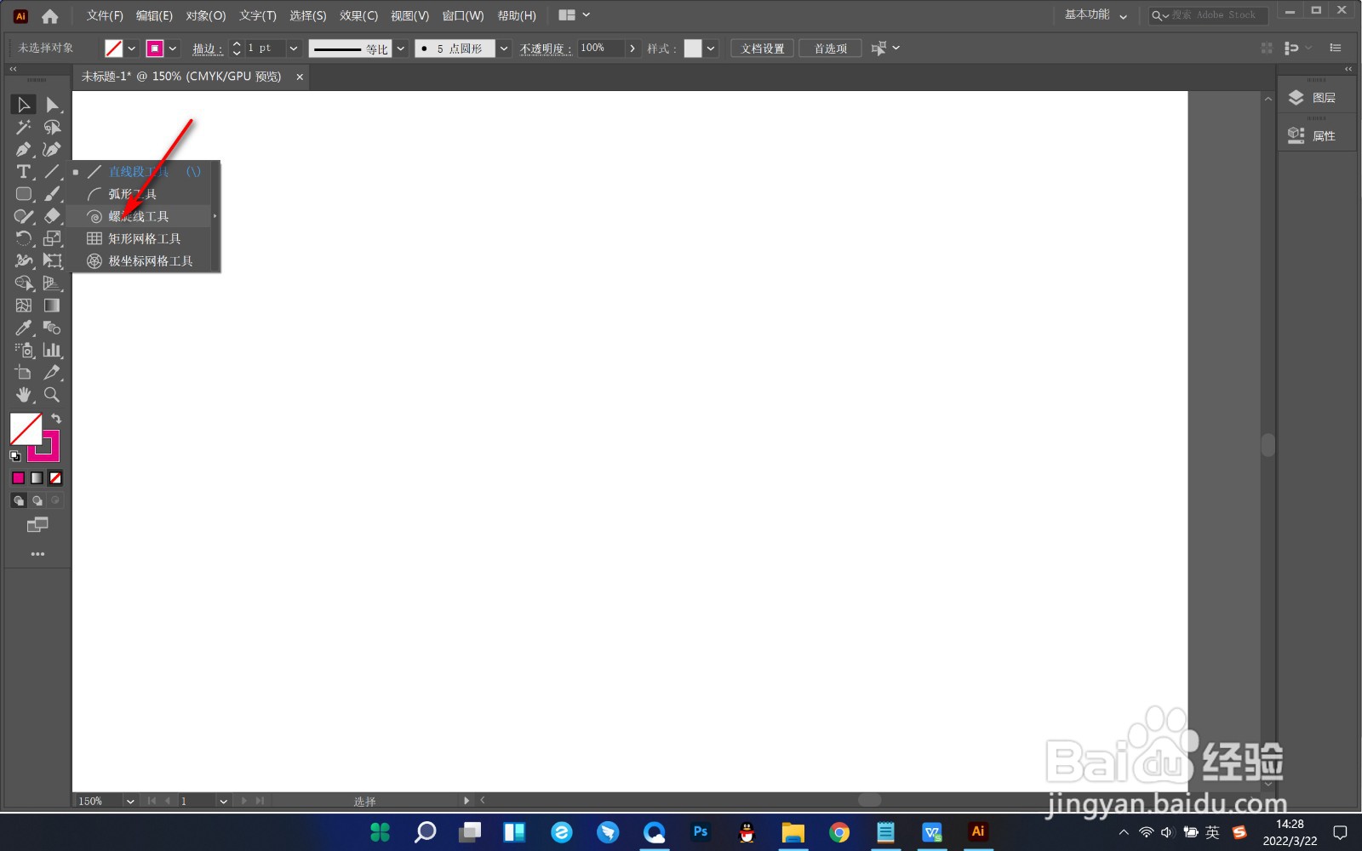Enable Draw Normal mode

click(18, 500)
